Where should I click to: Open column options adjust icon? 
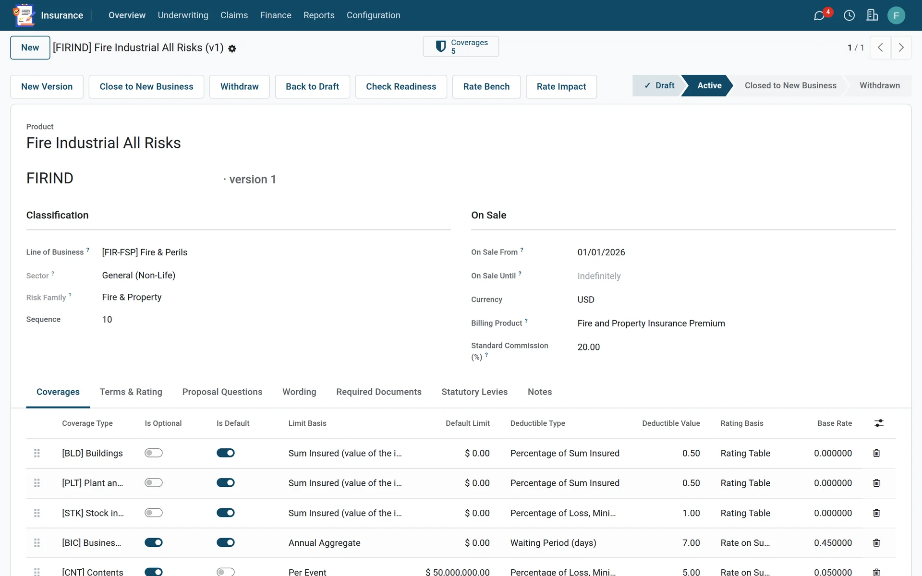point(879,423)
